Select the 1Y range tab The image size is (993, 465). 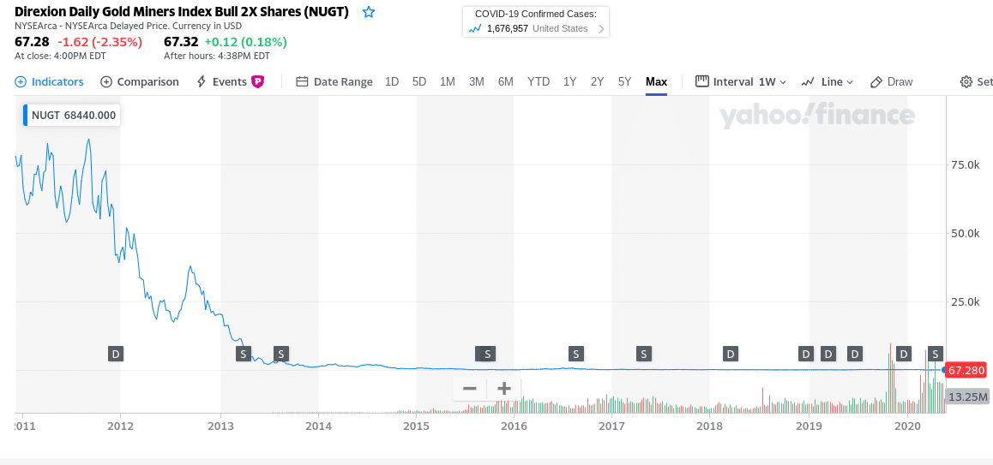(x=569, y=81)
